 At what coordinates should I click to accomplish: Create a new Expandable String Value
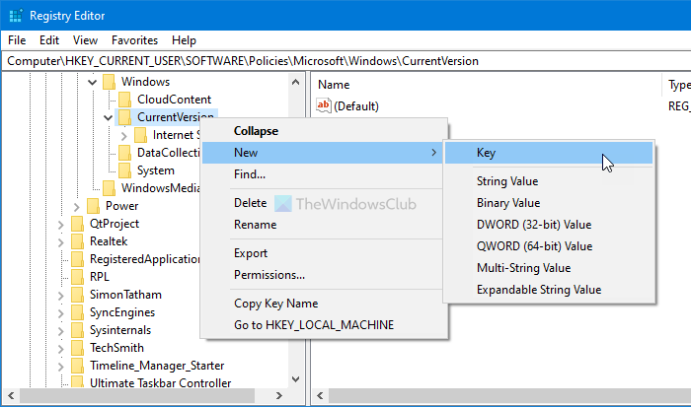[549, 290]
